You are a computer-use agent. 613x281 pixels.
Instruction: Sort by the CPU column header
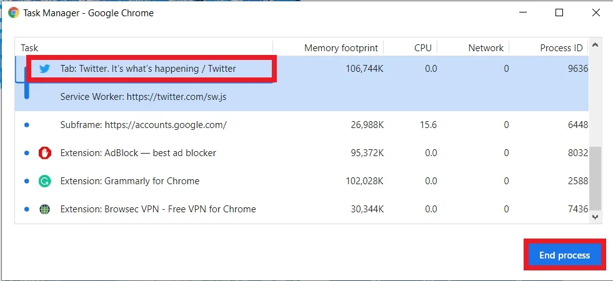411,47
